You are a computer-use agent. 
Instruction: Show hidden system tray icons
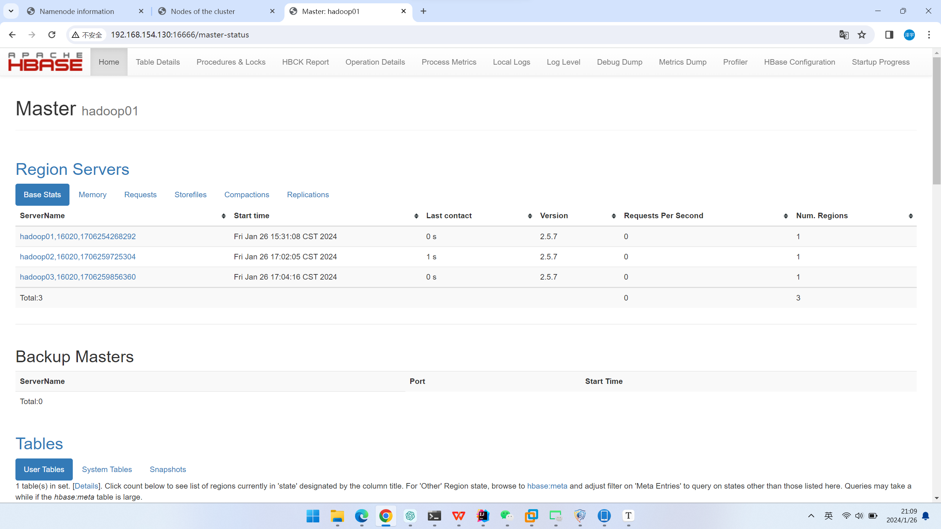click(x=811, y=516)
